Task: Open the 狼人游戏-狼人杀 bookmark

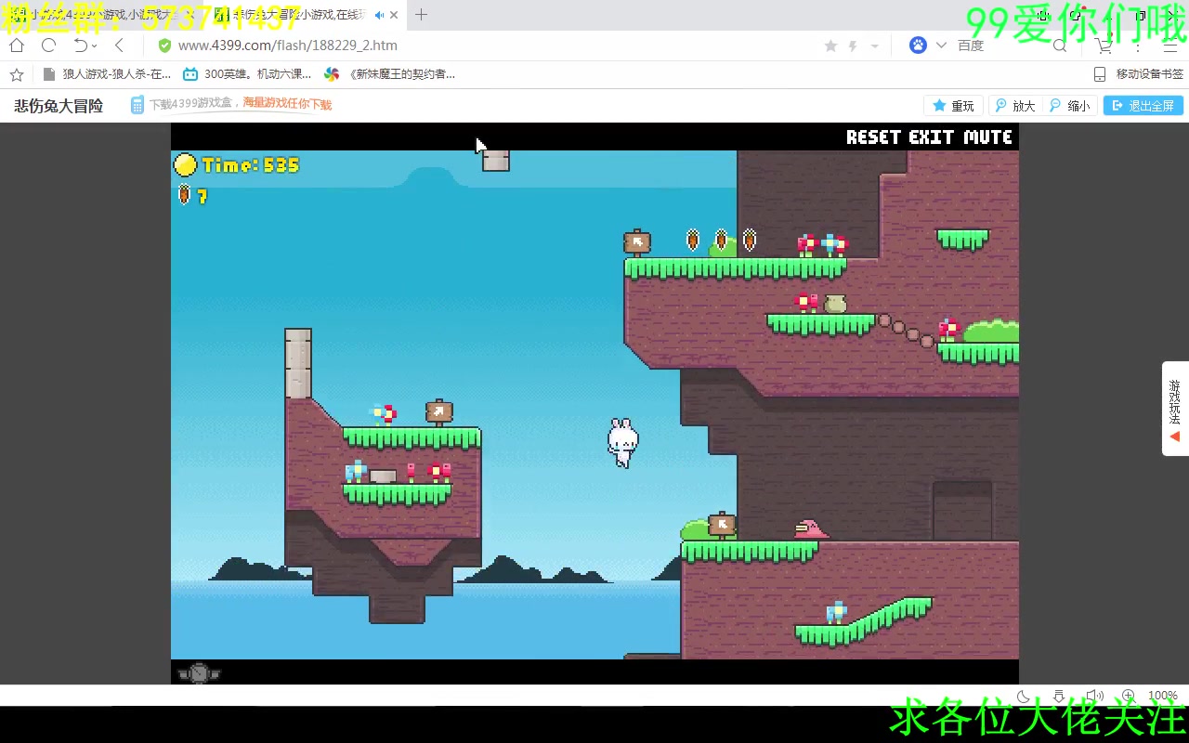Action: [107, 74]
